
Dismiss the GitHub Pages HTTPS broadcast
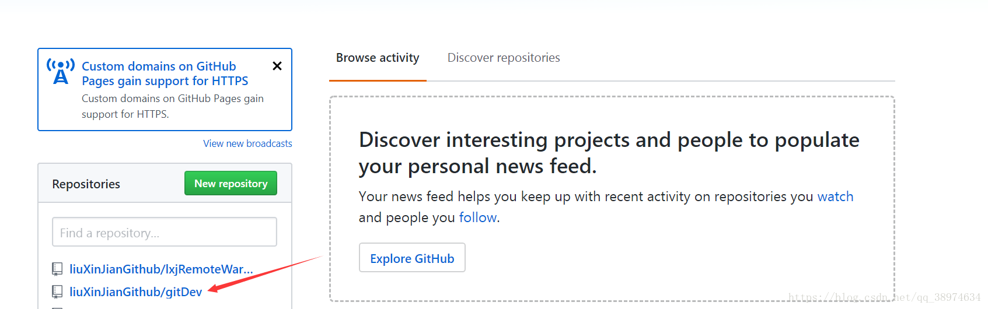[x=277, y=66]
